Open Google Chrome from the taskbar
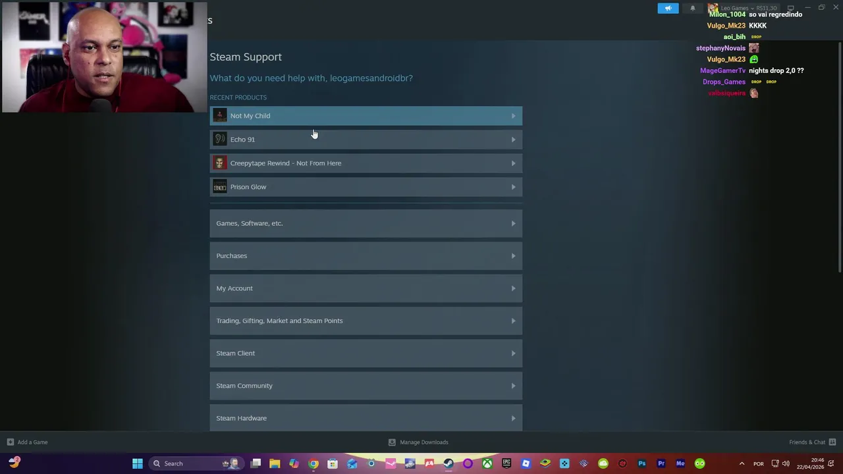The height and width of the screenshot is (474, 843). coord(313,463)
